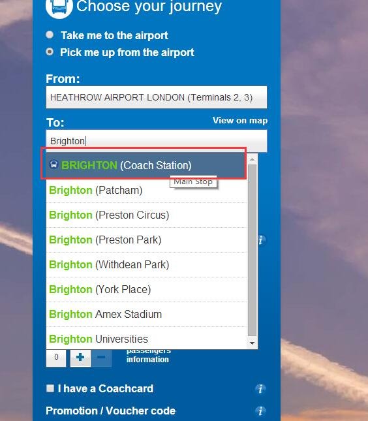Image resolution: width=368 pixels, height=421 pixels.
Task: Choose BRIGHTON (Coach Station) from suggestions
Action: point(147,165)
